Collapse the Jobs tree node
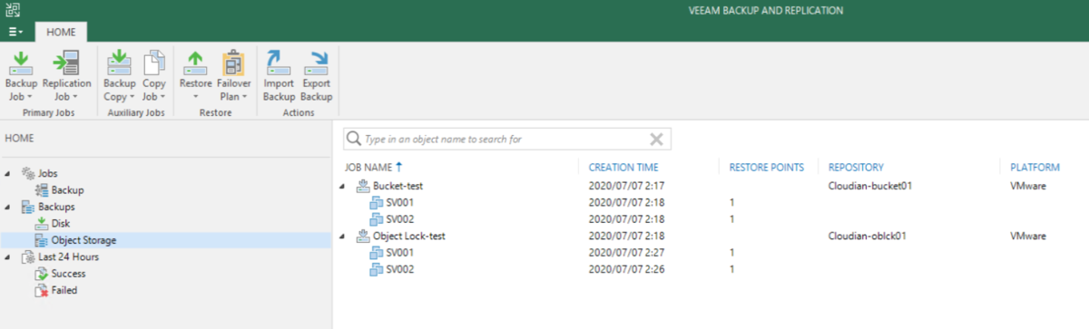Screen dimensions: 1089x329 tap(8, 173)
